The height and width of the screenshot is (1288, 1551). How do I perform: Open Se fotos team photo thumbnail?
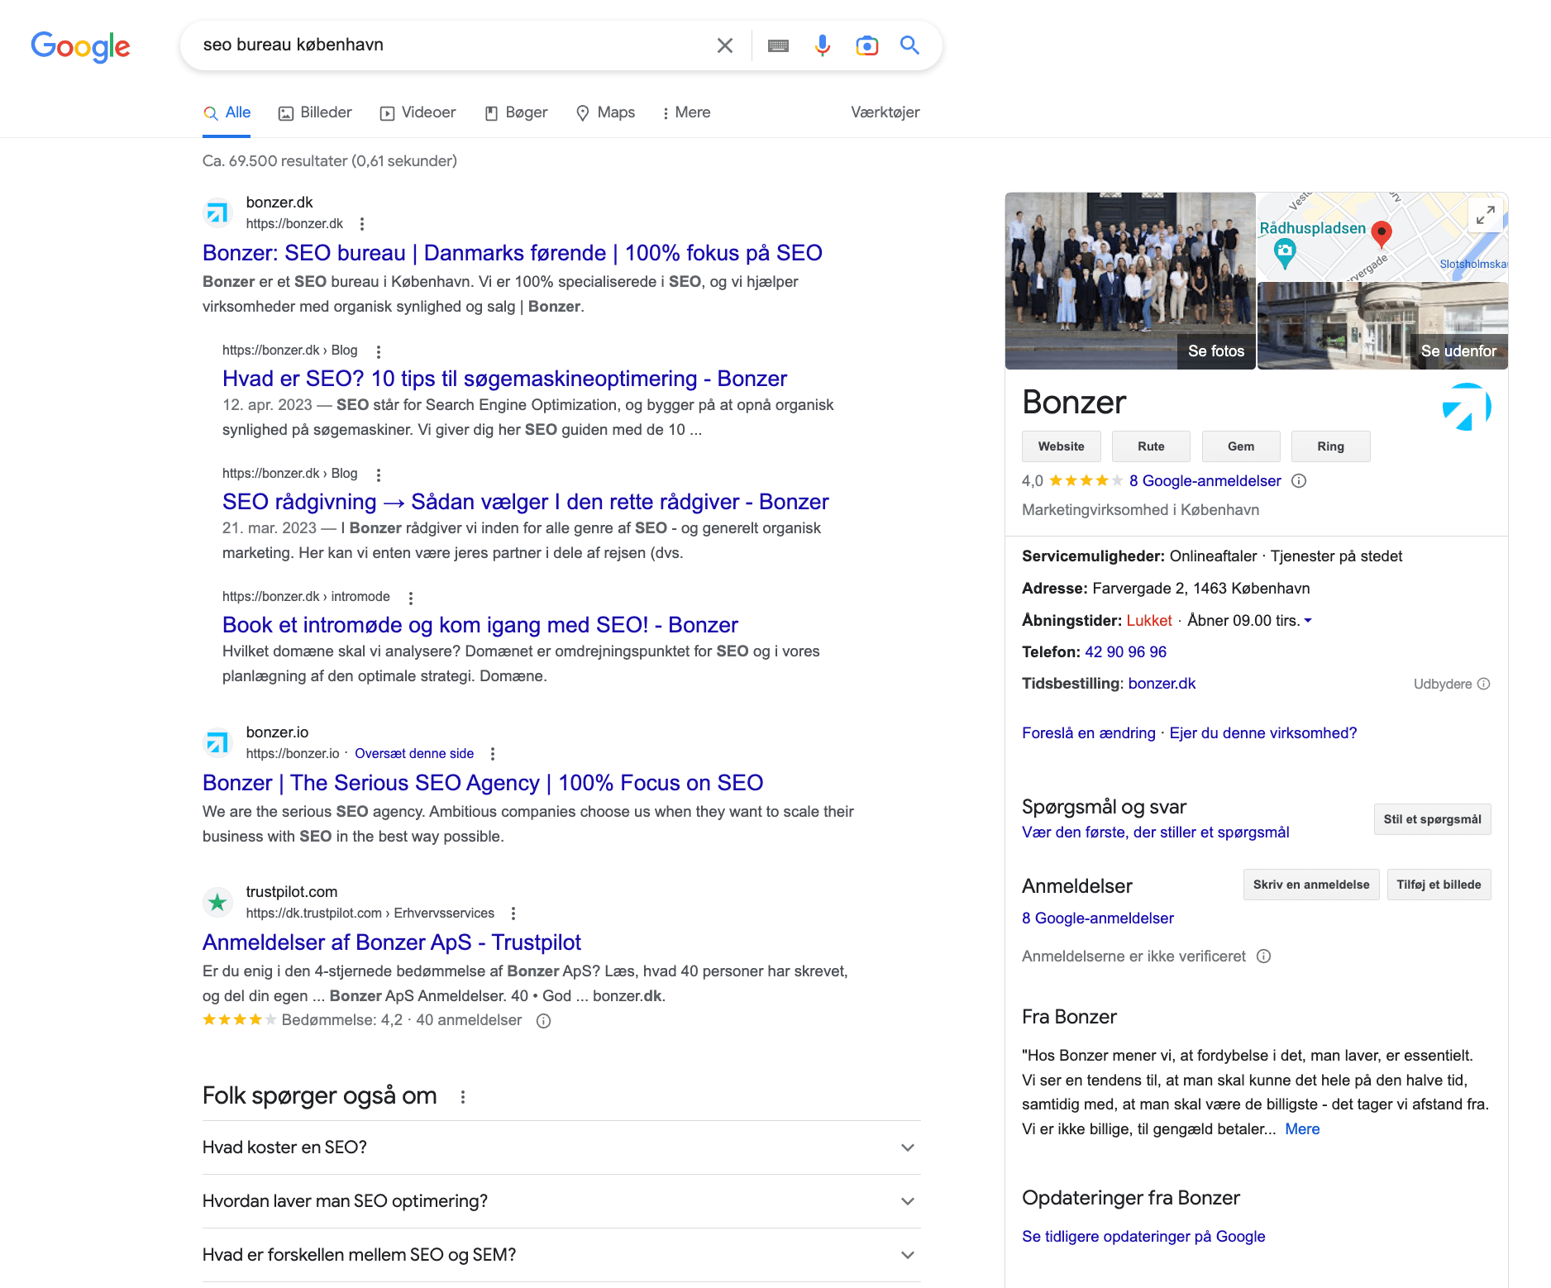tap(1130, 280)
